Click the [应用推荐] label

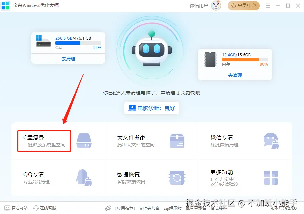[x=125, y=208]
